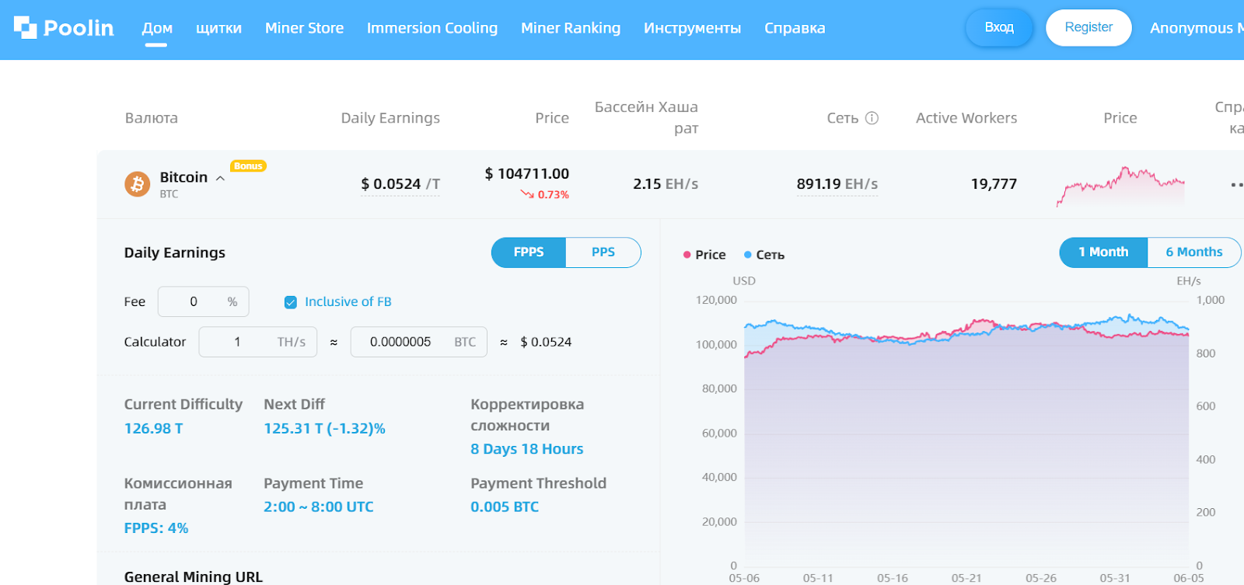This screenshot has height=585, width=1244.
Task: Toggle the blue Сеть legend marker
Action: point(748,255)
